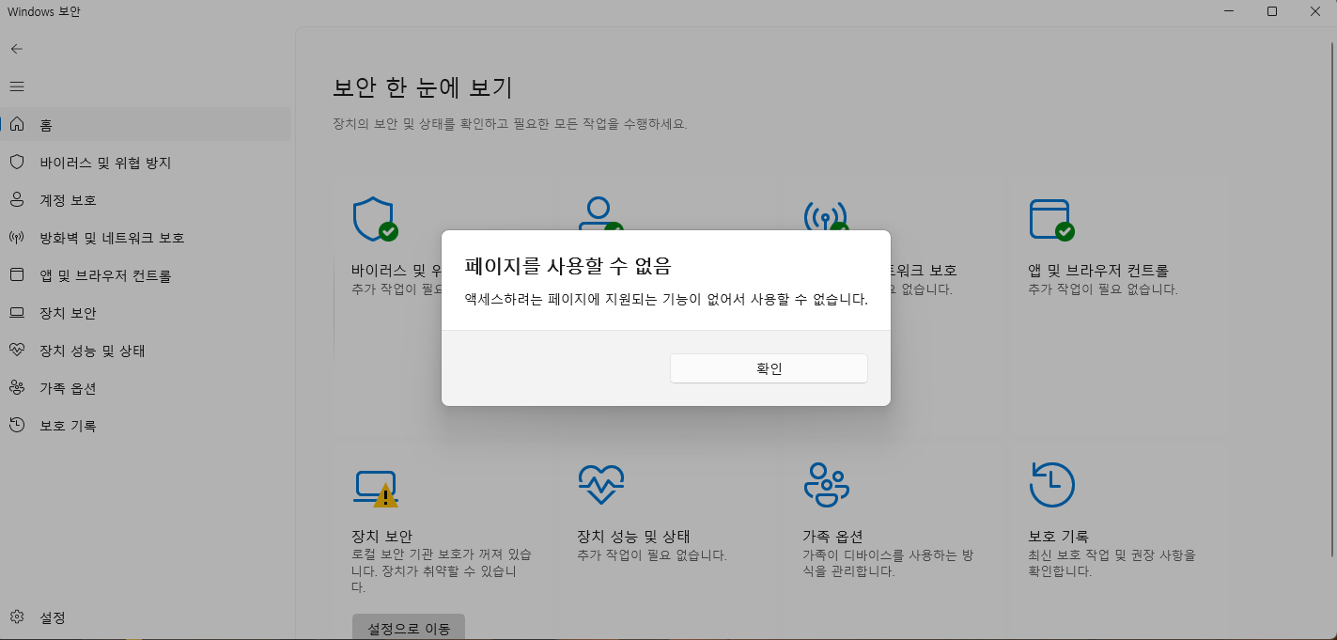Screen dimensions: 1337x640
Task: Click the antenna icon beside 방화벽 및 네트워크 보호
Action: [16, 237]
